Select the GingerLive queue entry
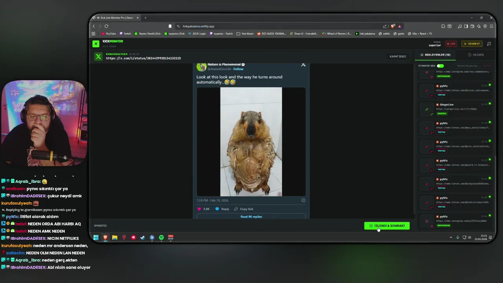This screenshot has width=503, height=283. point(456,109)
